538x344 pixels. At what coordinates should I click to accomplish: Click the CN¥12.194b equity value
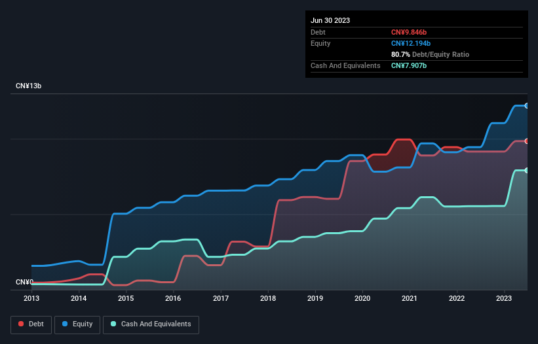[x=411, y=43]
